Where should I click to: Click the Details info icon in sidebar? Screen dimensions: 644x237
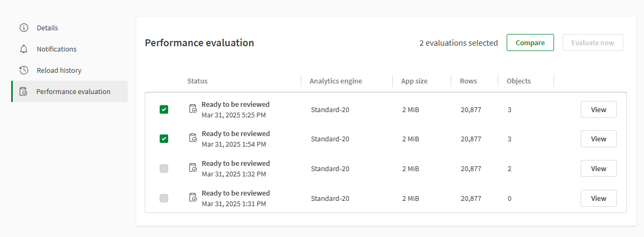(23, 28)
